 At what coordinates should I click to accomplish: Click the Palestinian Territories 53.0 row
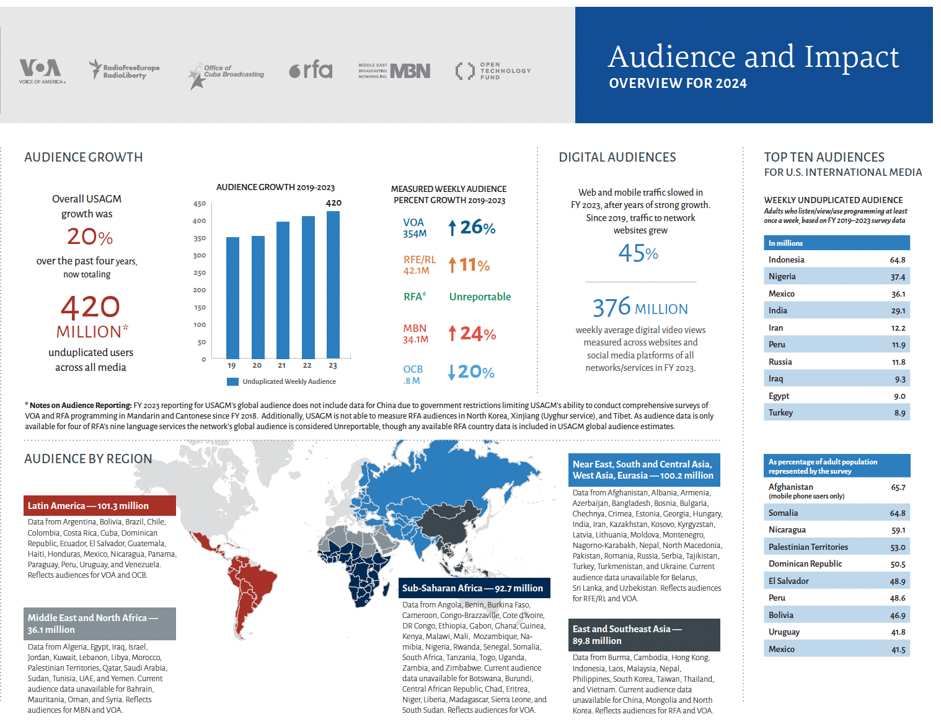click(x=837, y=547)
